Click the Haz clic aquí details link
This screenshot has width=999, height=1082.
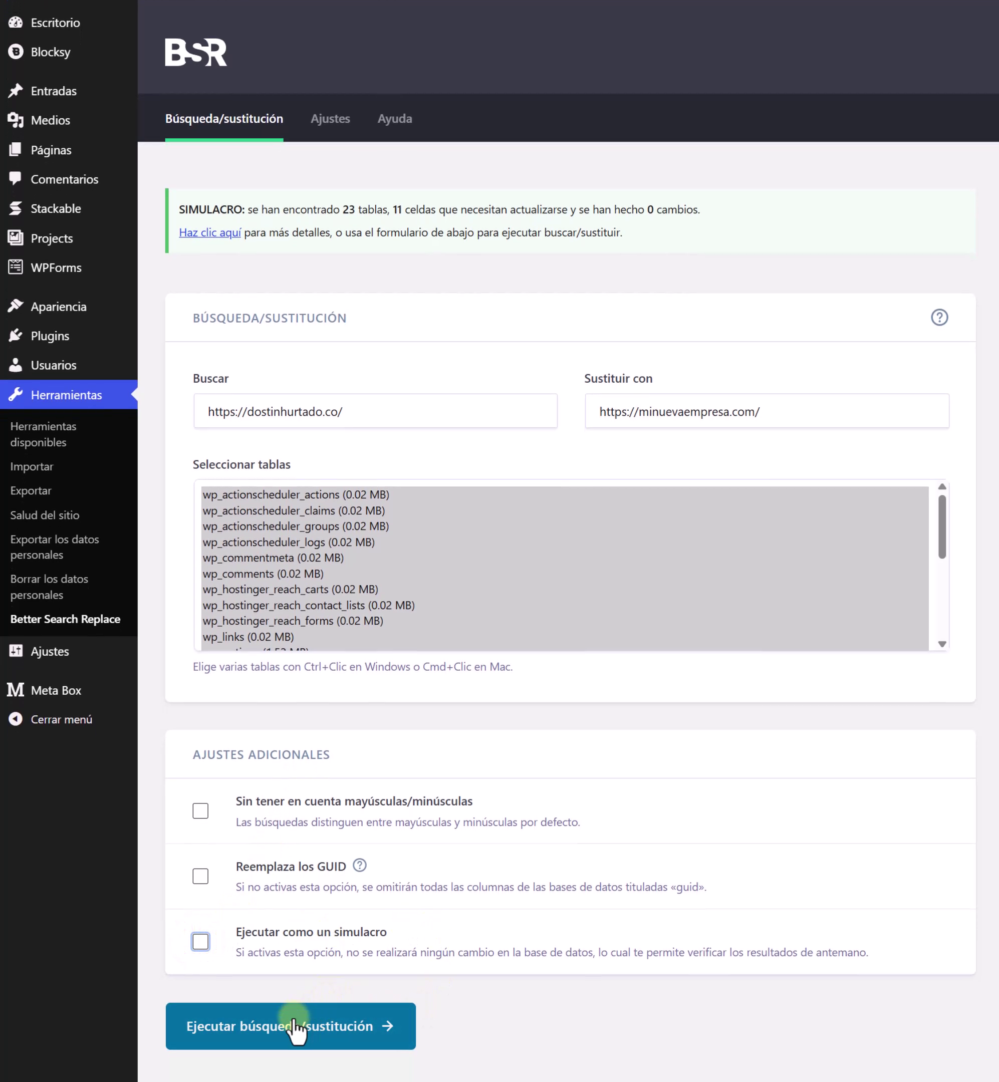tap(210, 232)
